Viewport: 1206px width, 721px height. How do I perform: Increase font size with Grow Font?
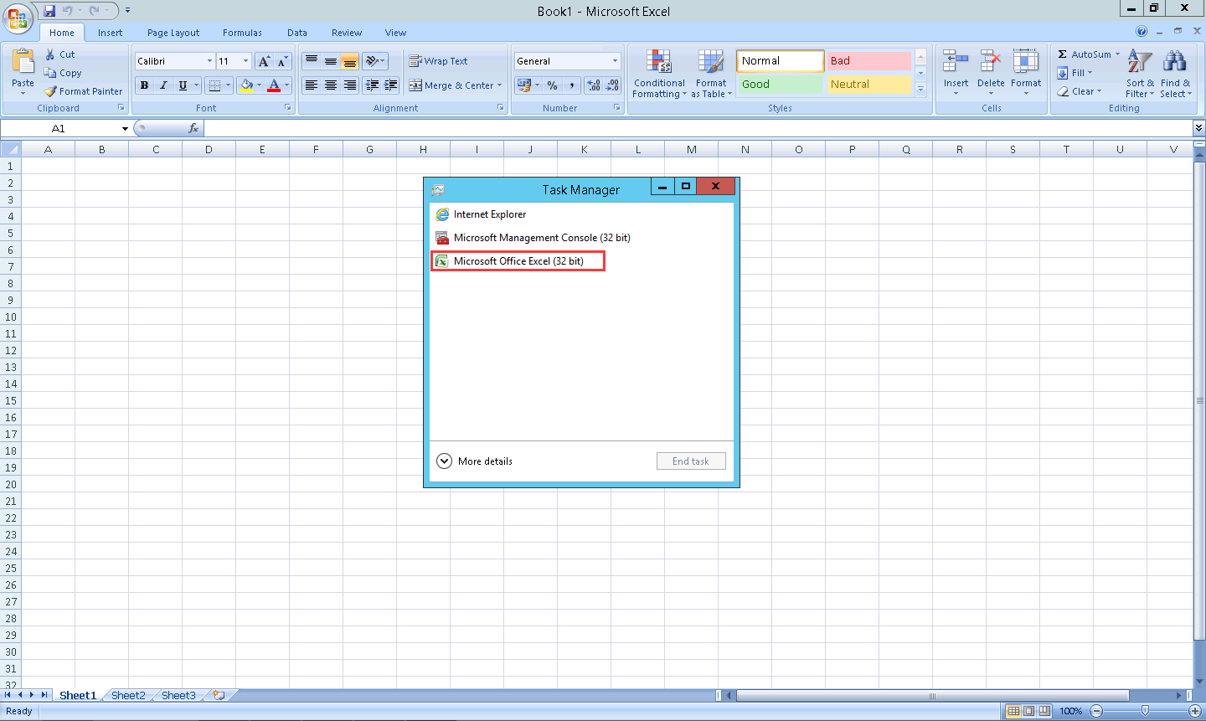point(264,61)
